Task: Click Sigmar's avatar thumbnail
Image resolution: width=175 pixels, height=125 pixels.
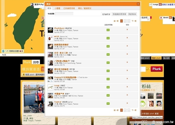Action: click(x=50, y=104)
